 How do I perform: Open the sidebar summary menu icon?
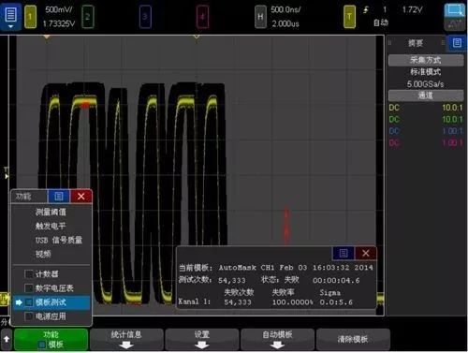pyautogui.click(x=457, y=43)
